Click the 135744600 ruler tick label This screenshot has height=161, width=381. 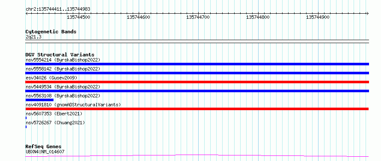pyautogui.click(x=139, y=17)
